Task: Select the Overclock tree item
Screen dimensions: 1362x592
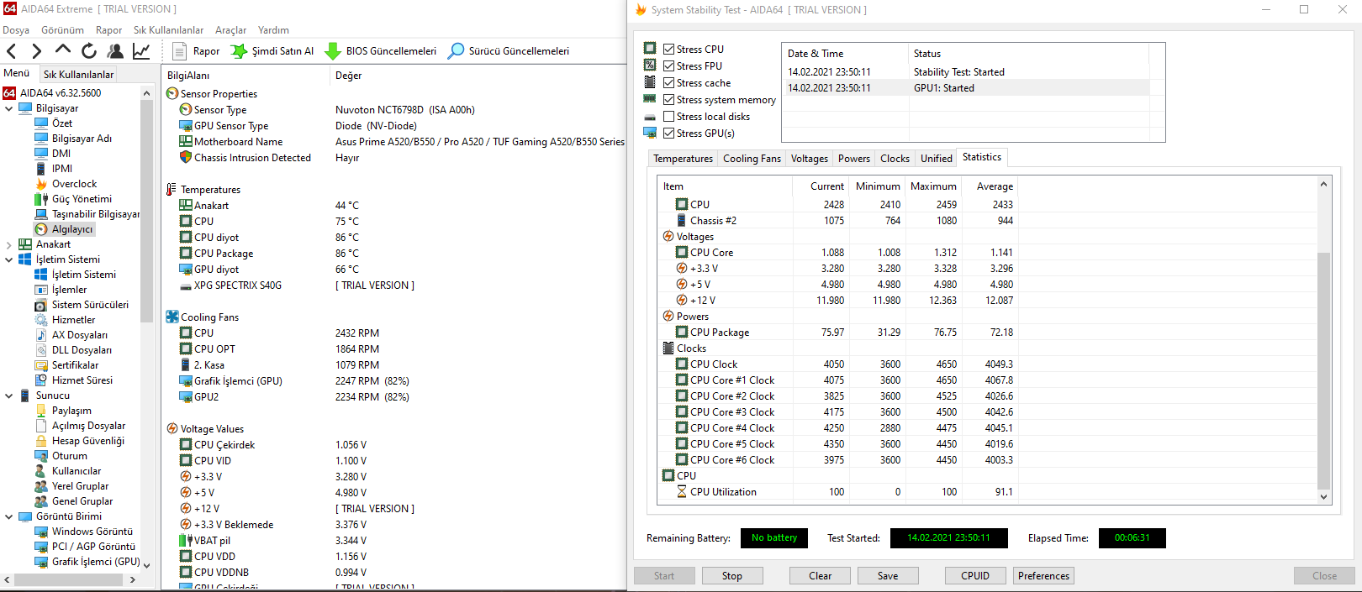Action: [x=74, y=184]
